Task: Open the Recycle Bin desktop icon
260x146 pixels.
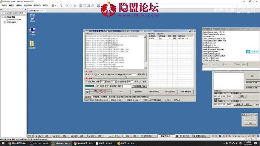Action: pyautogui.click(x=32, y=18)
